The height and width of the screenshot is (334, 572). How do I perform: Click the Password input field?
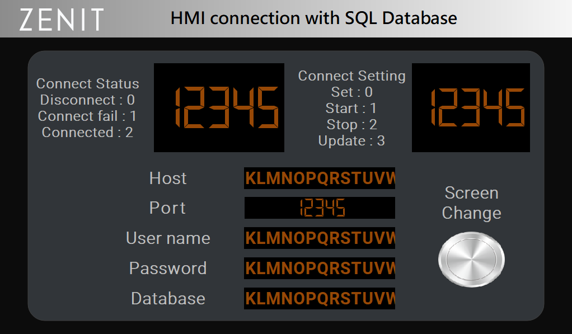coord(320,269)
